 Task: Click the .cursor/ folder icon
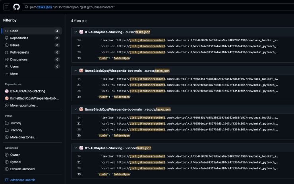pos(7,123)
